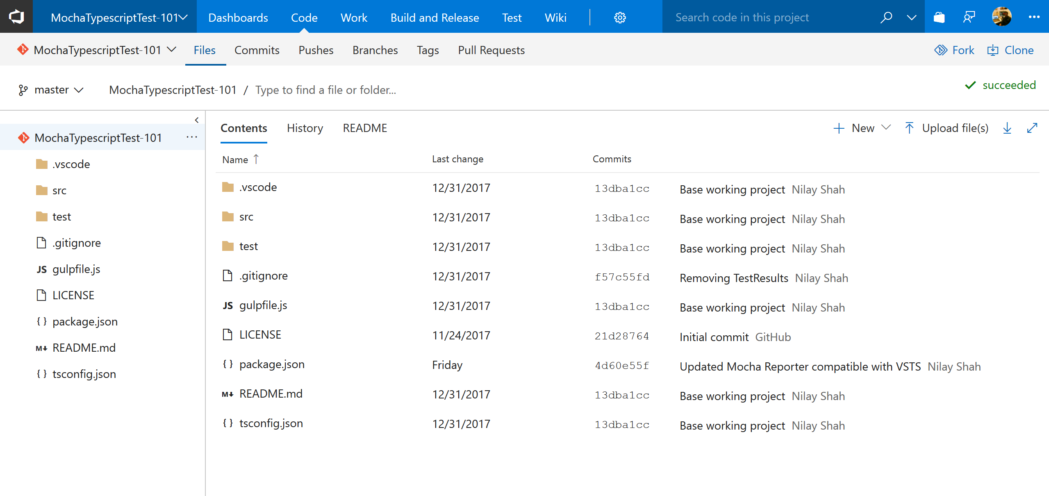Image resolution: width=1049 pixels, height=496 pixels.
Task: Switch to the Pull Requests tab
Action: point(492,50)
